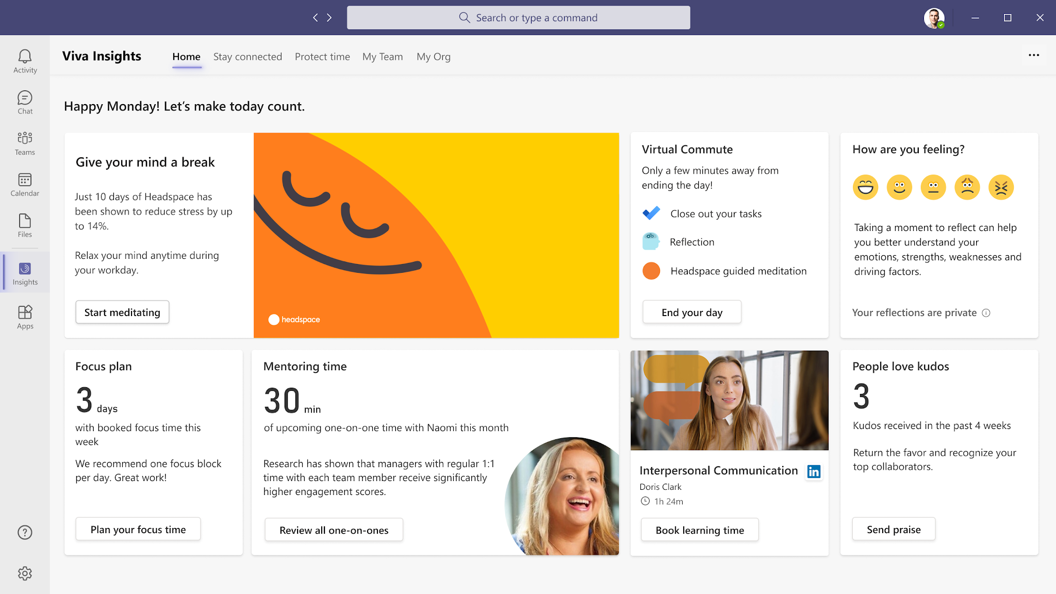This screenshot has height=594, width=1056.
Task: Open the My Team tab
Action: coord(383,57)
